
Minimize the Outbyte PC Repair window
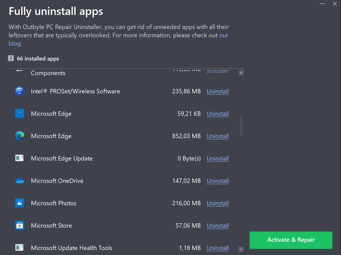pyautogui.click(x=322, y=4)
